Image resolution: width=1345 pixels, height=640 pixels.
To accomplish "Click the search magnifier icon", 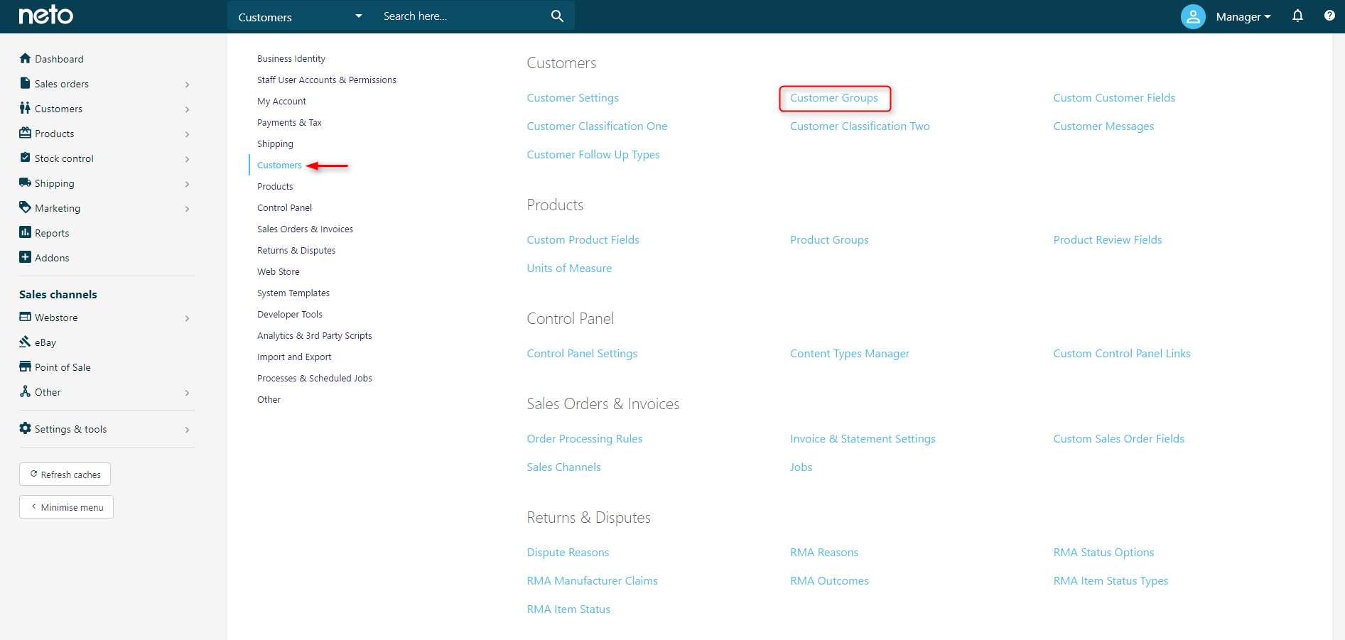I will click(x=558, y=16).
